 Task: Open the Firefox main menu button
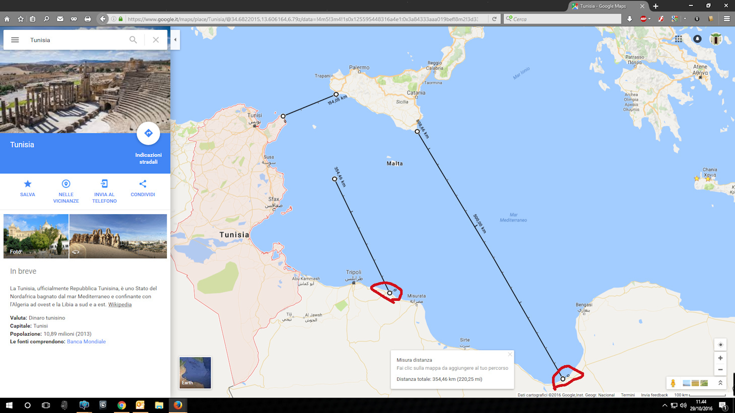click(726, 19)
